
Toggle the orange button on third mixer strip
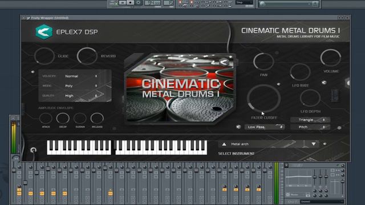(42, 194)
